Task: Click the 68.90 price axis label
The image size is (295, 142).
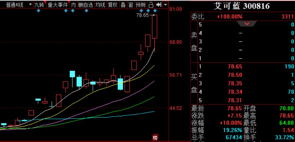Action: point(176,42)
